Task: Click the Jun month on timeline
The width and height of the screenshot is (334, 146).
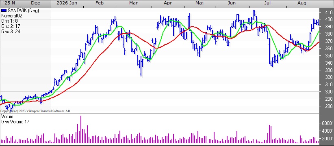Action: tap(232, 3)
